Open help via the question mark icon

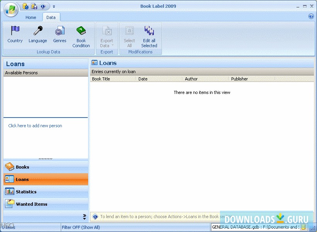tap(311, 16)
